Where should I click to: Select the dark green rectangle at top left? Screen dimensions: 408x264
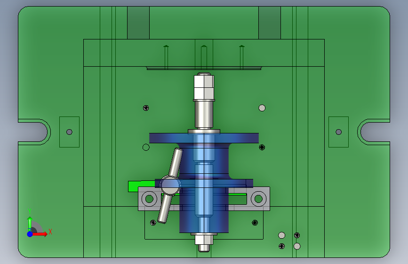(x=138, y=23)
